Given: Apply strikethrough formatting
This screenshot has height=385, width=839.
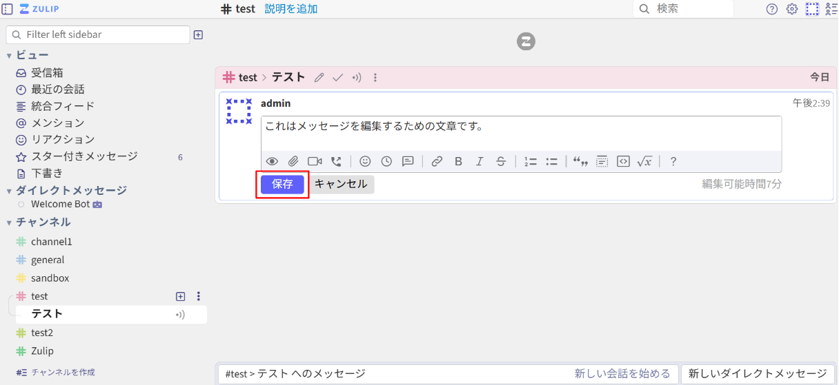Looking at the screenshot, I should [x=501, y=161].
